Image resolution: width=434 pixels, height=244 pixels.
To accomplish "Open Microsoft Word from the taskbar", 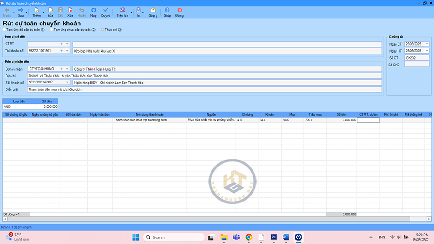I will [286, 237].
